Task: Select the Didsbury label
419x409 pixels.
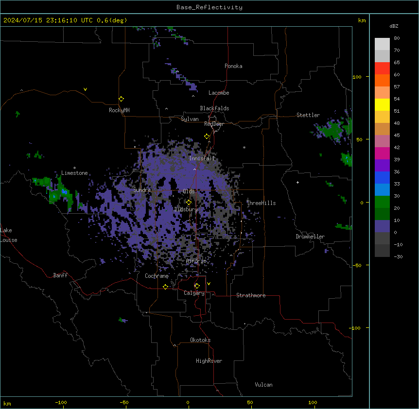Action: coord(186,209)
